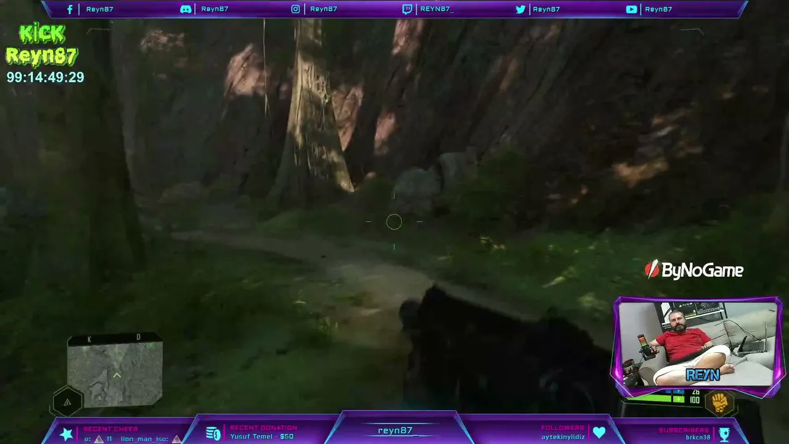
Task: Click the blue REYN name tag on webcam
Action: (x=703, y=375)
